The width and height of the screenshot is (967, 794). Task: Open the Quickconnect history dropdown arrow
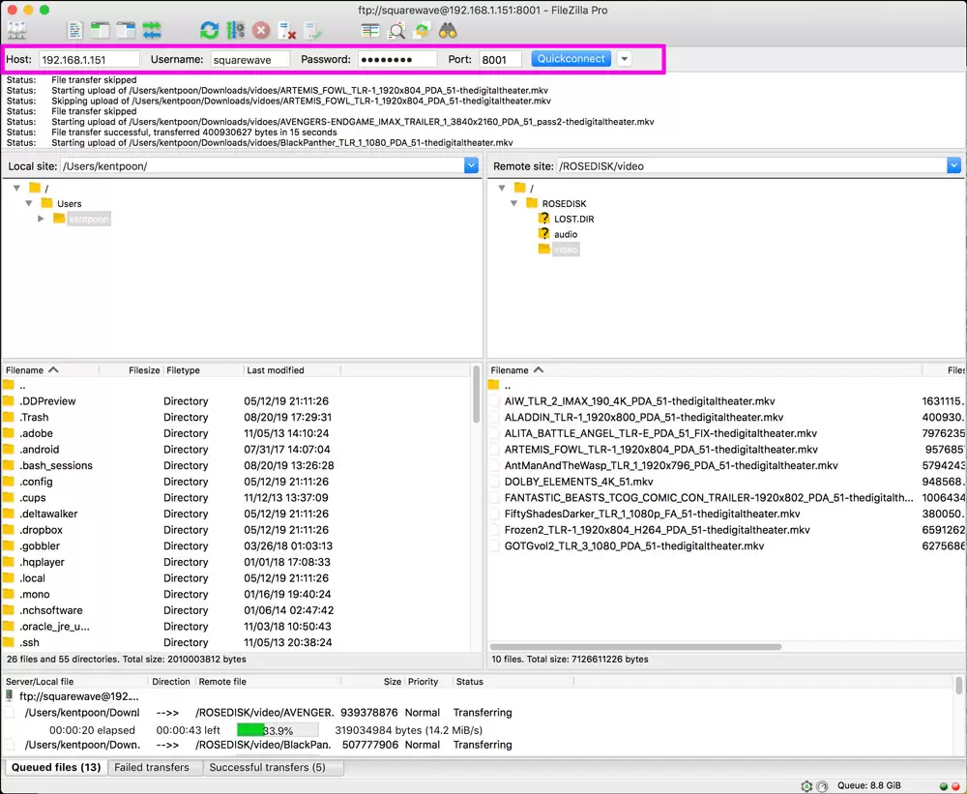pyautogui.click(x=625, y=59)
